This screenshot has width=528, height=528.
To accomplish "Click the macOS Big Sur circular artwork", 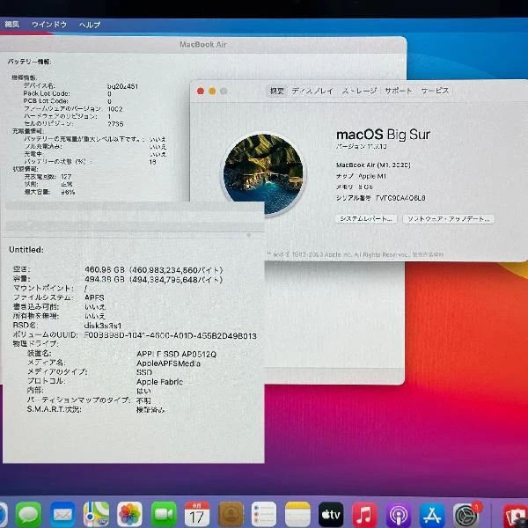I will (x=263, y=173).
